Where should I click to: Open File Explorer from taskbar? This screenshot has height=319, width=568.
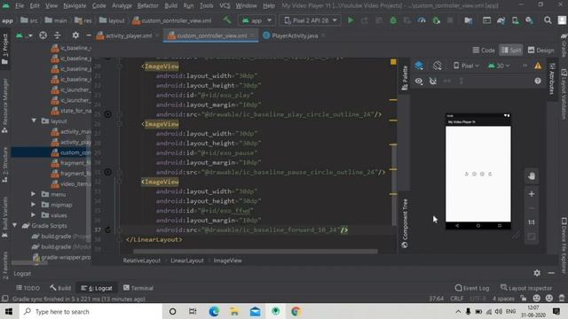234,311
